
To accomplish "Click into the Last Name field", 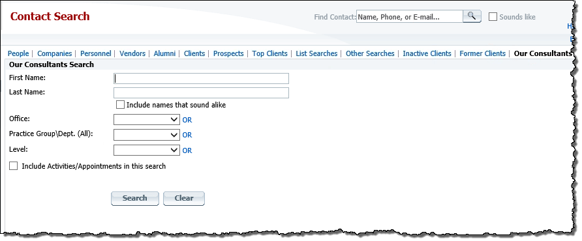I will pyautogui.click(x=201, y=92).
